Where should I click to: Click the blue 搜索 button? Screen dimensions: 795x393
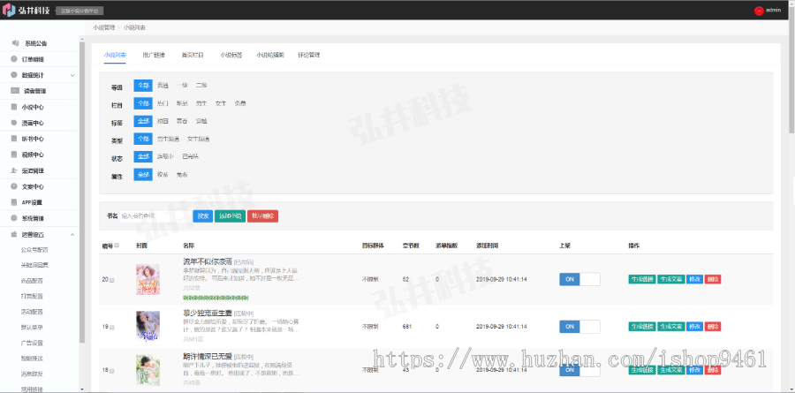tap(203, 216)
